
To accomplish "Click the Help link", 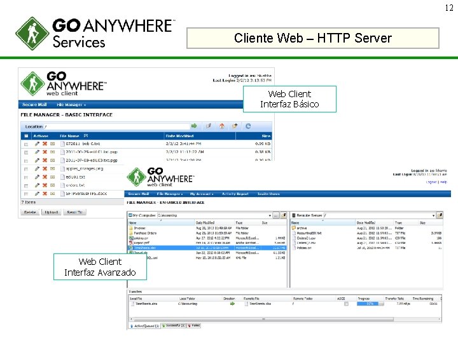I will 443,182.
